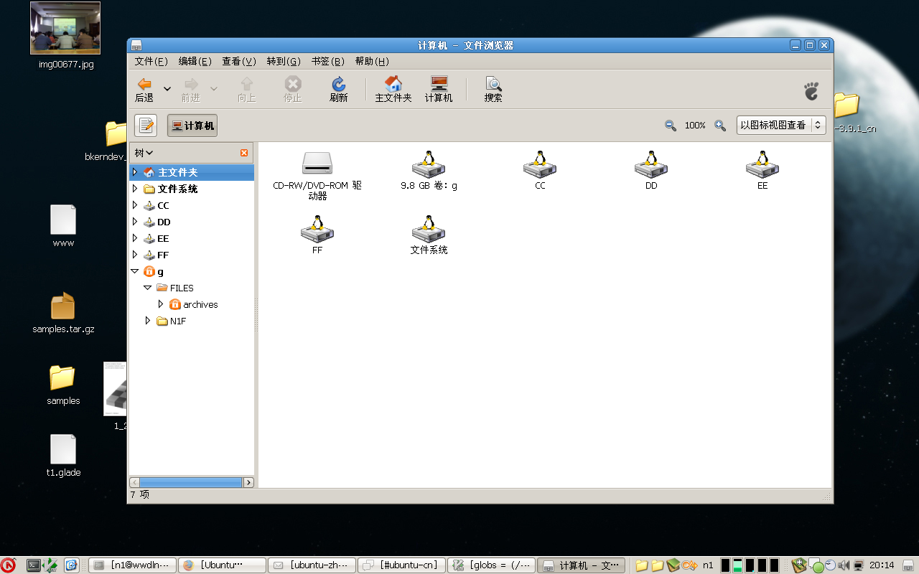Open Search (搜索) from the toolbar
Screen dimensions: 919x574
click(x=493, y=84)
